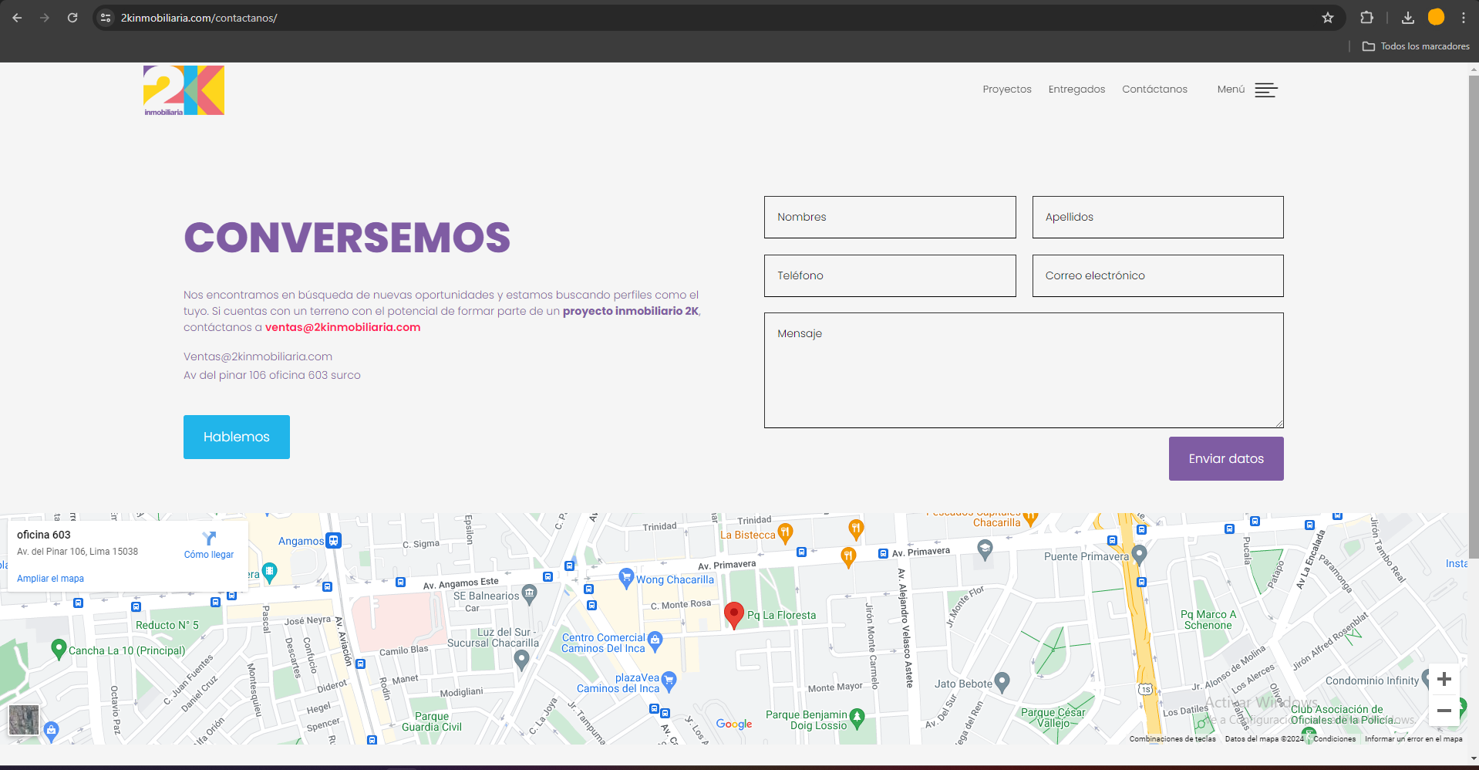This screenshot has height=770, width=1479.
Task: Open the browser extensions puzzle icon
Action: (1366, 18)
